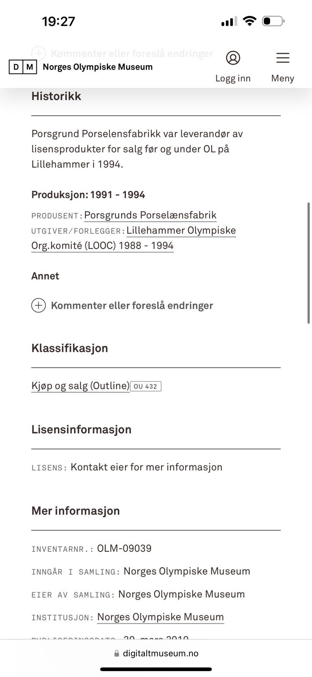This screenshot has height=677, width=312.
Task: Click the Norges Olympiske Museum header title
Action: [98, 67]
